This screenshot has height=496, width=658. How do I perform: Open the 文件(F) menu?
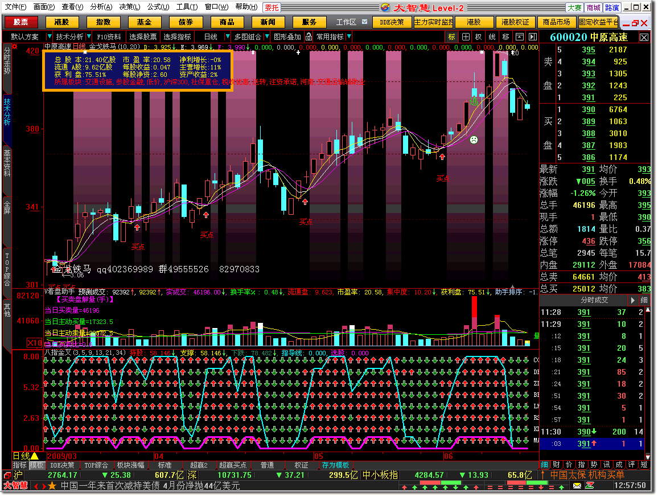point(15,7)
